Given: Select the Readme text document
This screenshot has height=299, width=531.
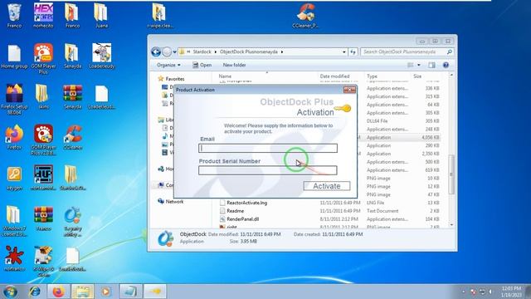Looking at the screenshot, I should [235, 211].
